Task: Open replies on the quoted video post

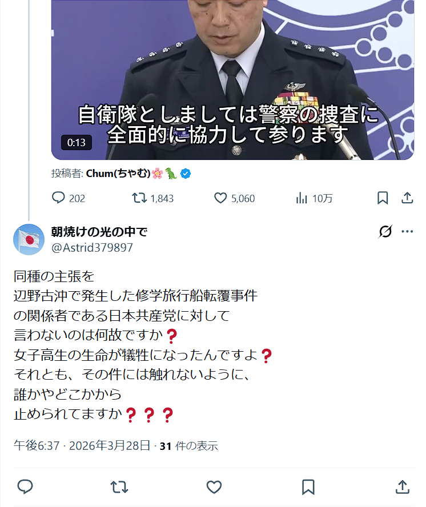Action: (69, 198)
